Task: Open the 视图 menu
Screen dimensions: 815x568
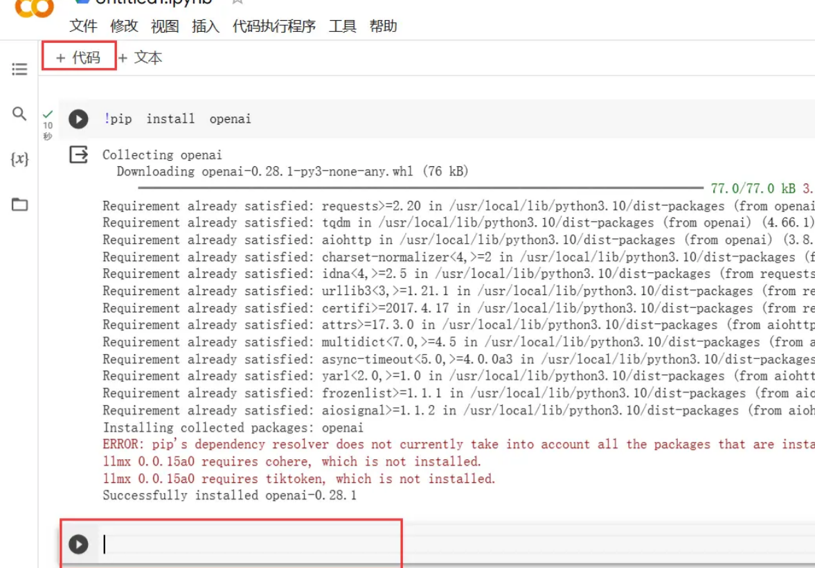Action: [165, 26]
